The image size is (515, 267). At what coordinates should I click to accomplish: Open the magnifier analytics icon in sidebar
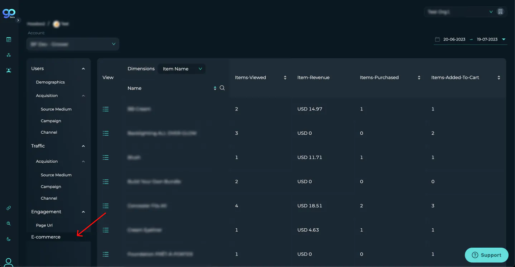click(9, 223)
